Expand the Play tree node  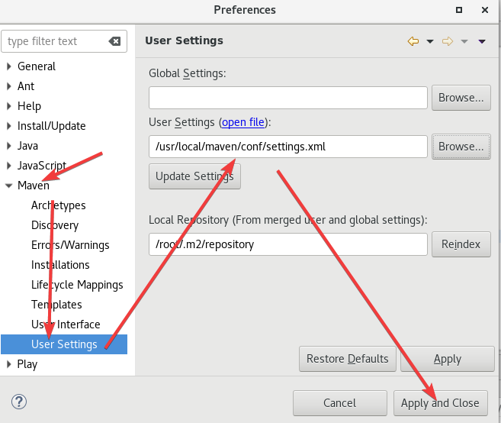point(9,364)
